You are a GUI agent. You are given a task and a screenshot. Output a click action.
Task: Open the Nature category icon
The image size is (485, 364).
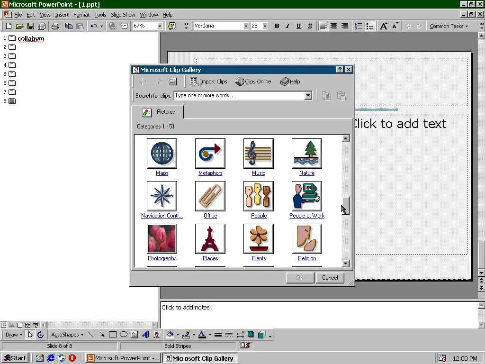(x=307, y=154)
